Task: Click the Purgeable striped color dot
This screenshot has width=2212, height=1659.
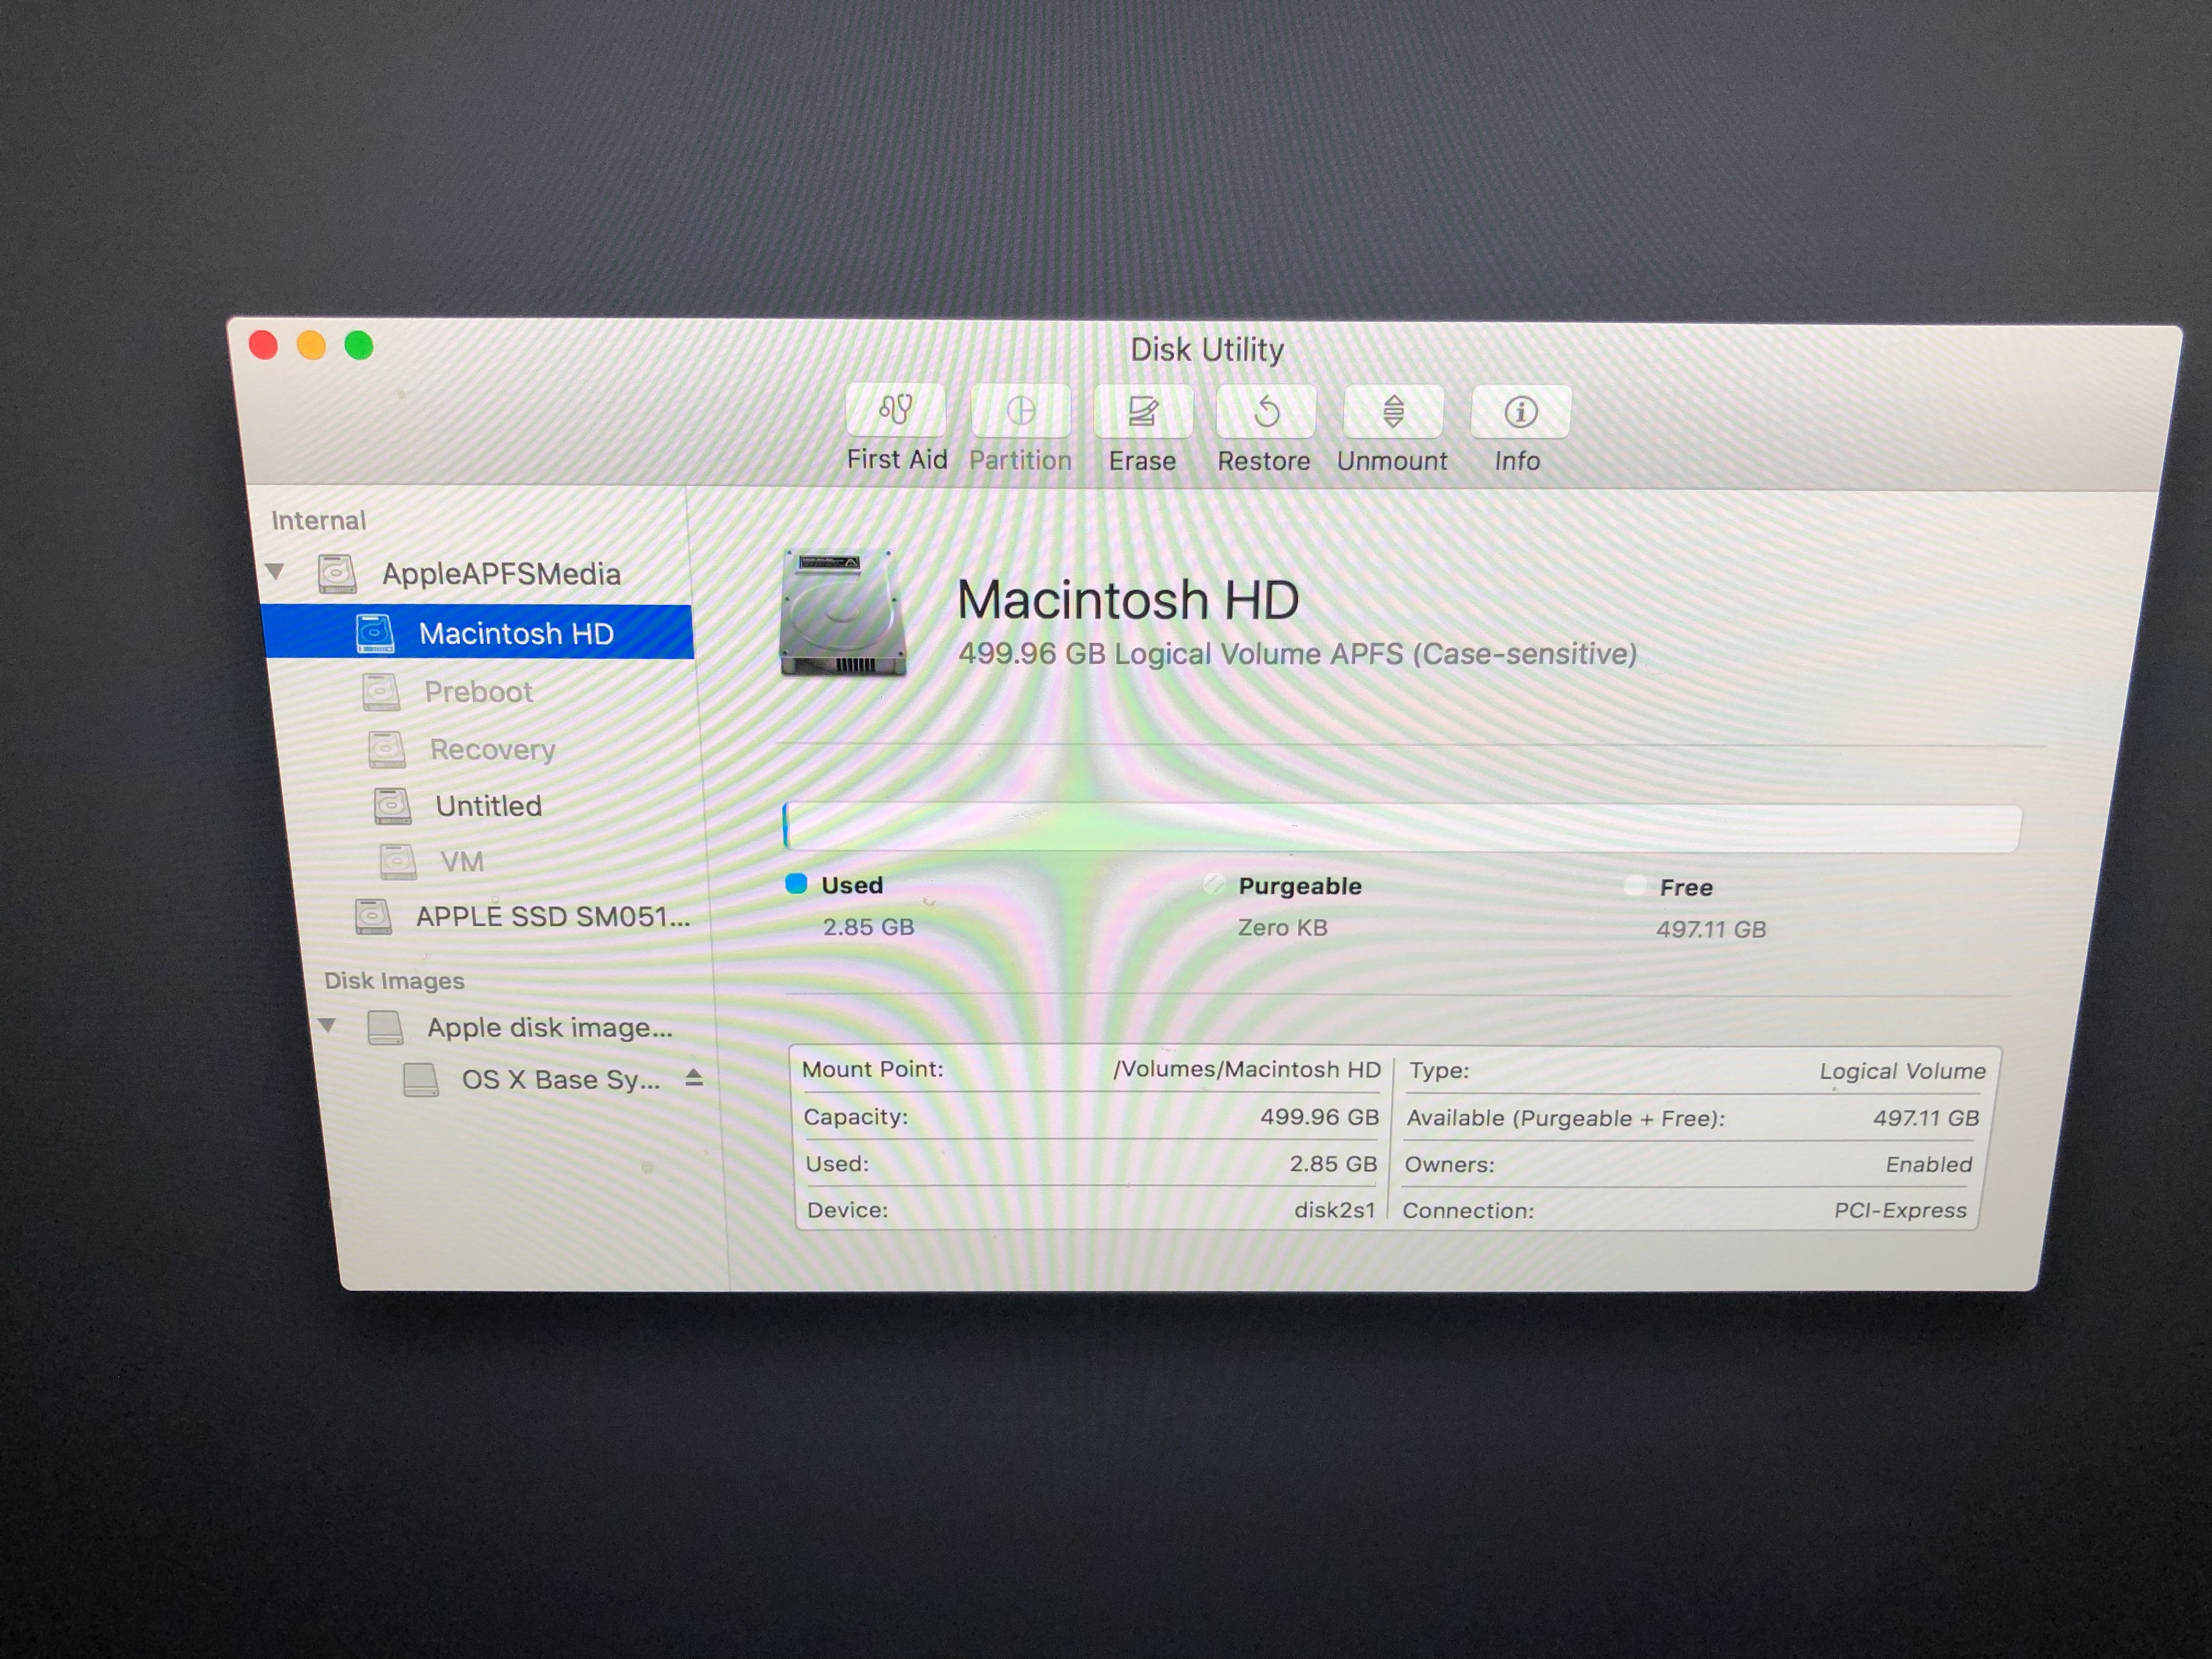Action: 1214,884
